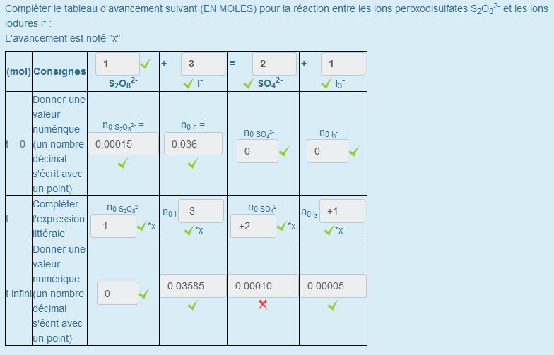Focus the -3 literal expression field
554x355 pixels.
pyautogui.click(x=201, y=211)
